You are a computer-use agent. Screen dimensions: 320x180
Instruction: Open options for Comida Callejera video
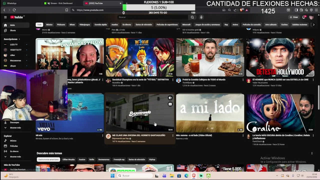tap(243, 80)
